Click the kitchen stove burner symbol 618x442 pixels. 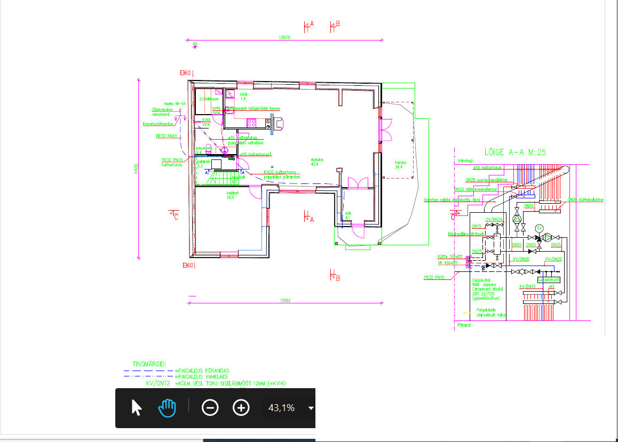coord(251,123)
